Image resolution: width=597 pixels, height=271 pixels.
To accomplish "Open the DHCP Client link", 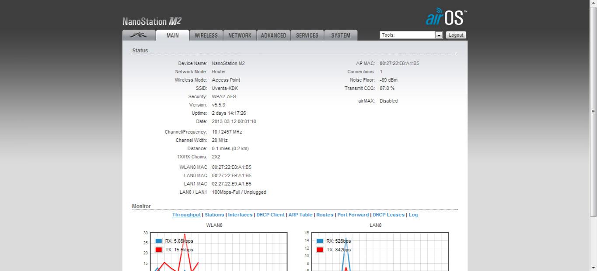I will click(x=270, y=215).
